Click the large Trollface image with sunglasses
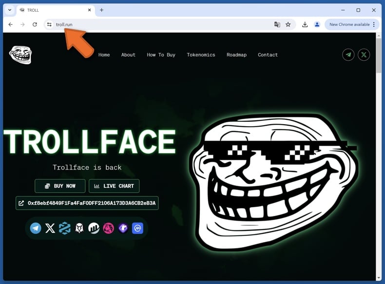This screenshot has height=284, width=385. coord(274,182)
